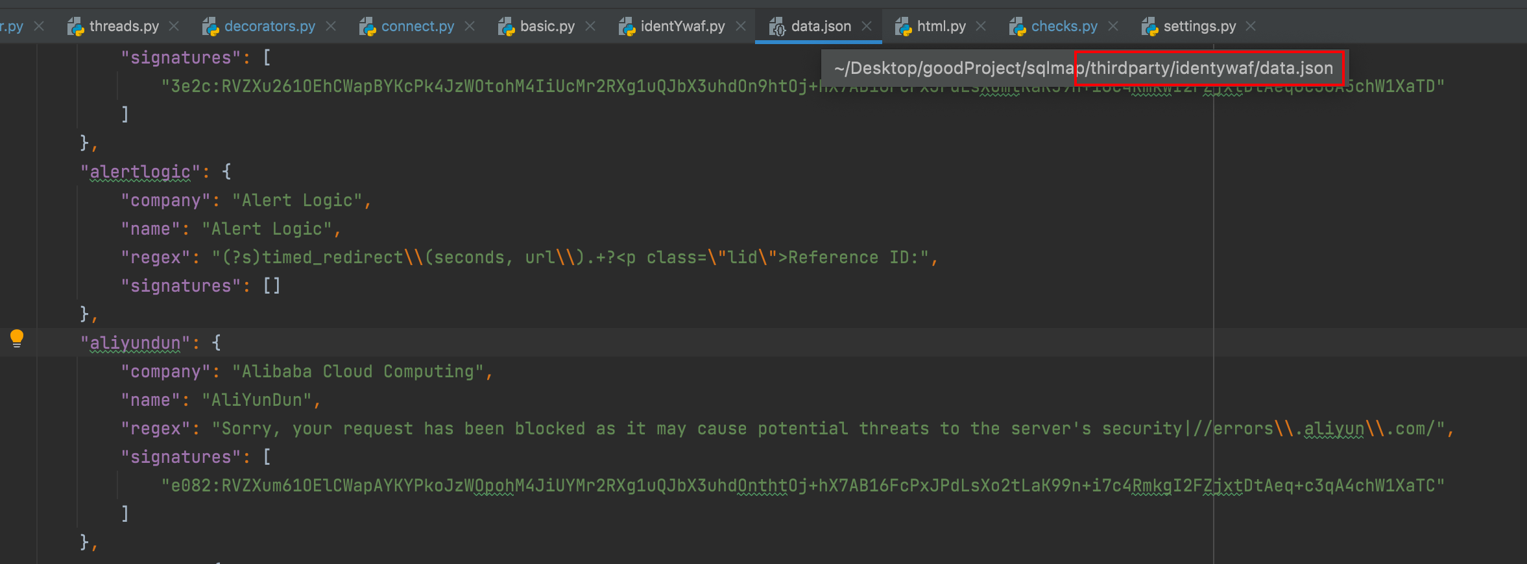Click the Python icon on identYwaf.py tab
This screenshot has height=564, width=1527.
point(627,27)
